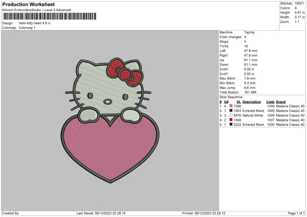Click the Hello Kitty embroidery design preview
The image size is (307, 217).
pos(110,120)
